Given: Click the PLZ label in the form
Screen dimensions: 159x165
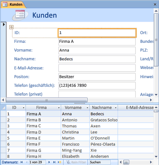Looking at the screenshot, I should click(144, 50).
